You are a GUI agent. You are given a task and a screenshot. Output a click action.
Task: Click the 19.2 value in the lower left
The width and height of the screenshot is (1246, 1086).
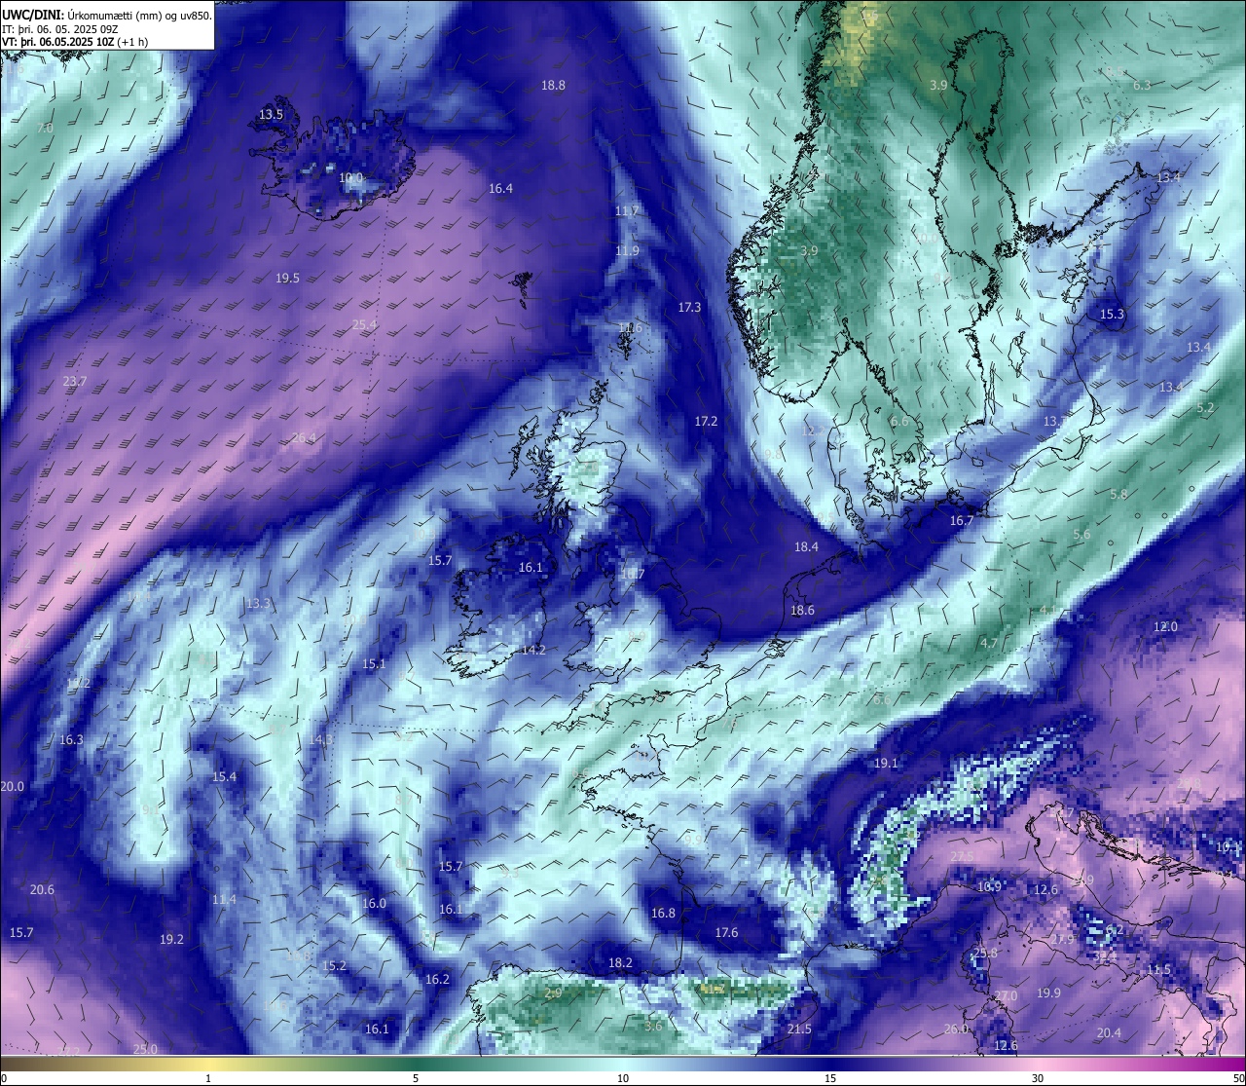click(171, 939)
